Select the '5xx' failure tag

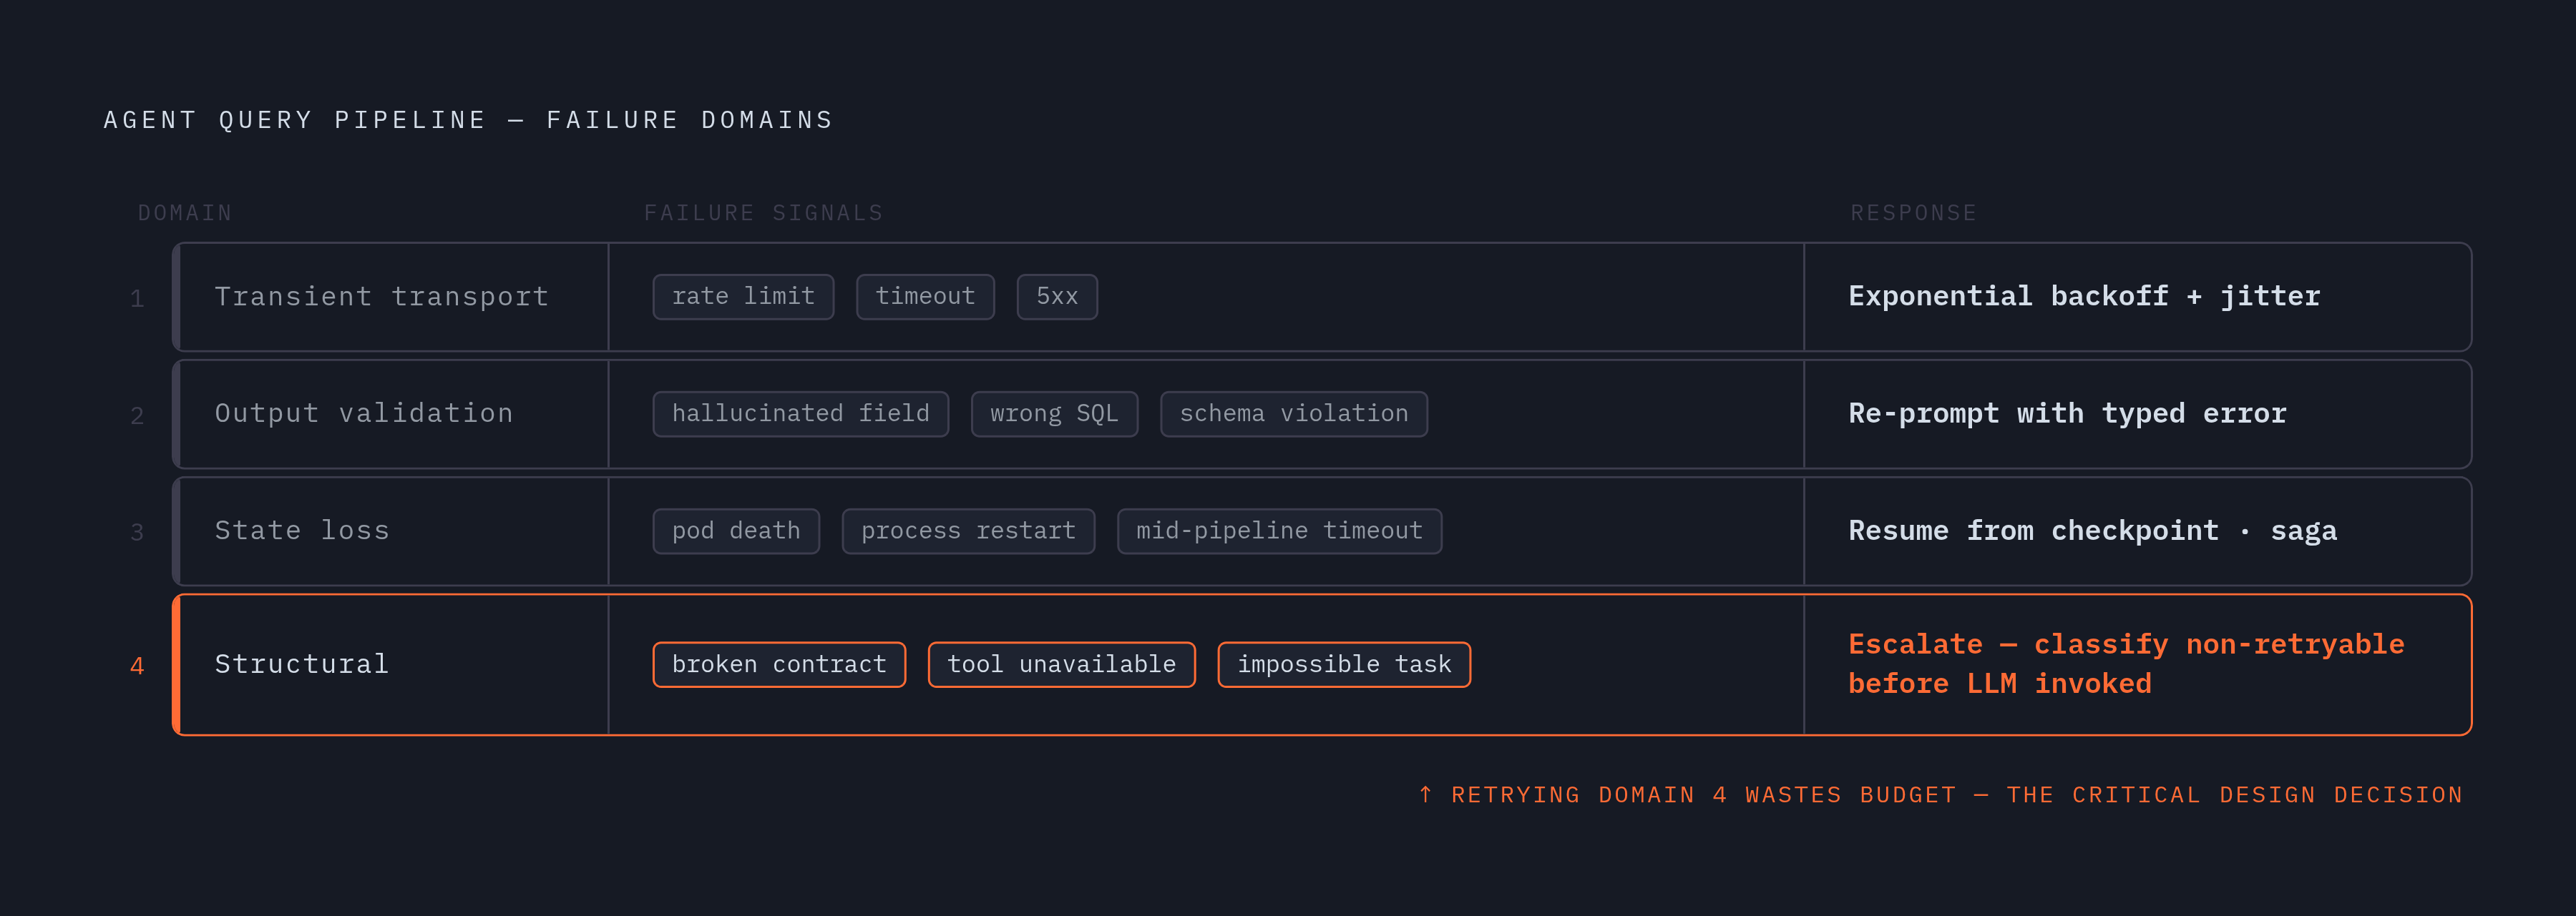point(1057,297)
